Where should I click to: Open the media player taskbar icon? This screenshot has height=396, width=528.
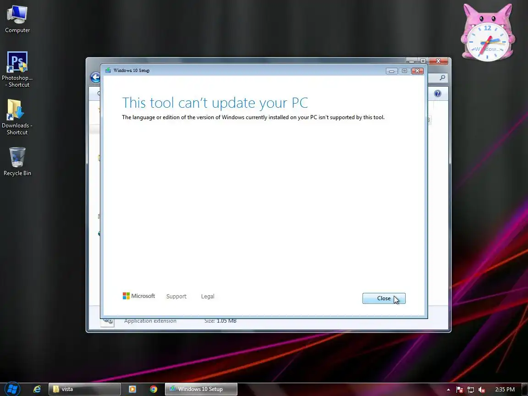[x=132, y=389]
